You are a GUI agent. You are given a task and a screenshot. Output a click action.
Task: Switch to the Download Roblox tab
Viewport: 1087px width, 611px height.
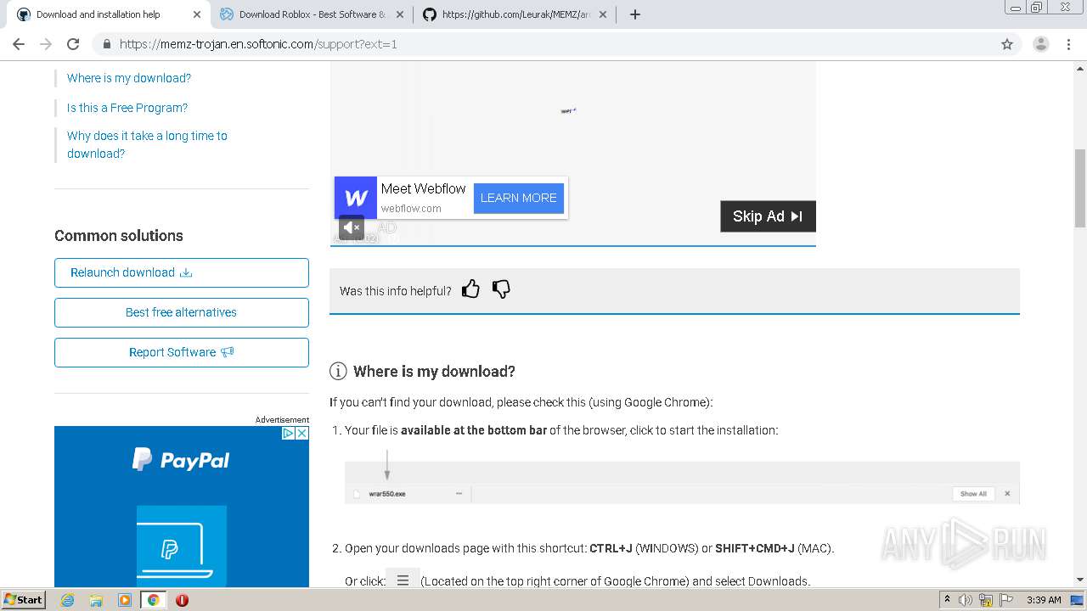pyautogui.click(x=312, y=14)
